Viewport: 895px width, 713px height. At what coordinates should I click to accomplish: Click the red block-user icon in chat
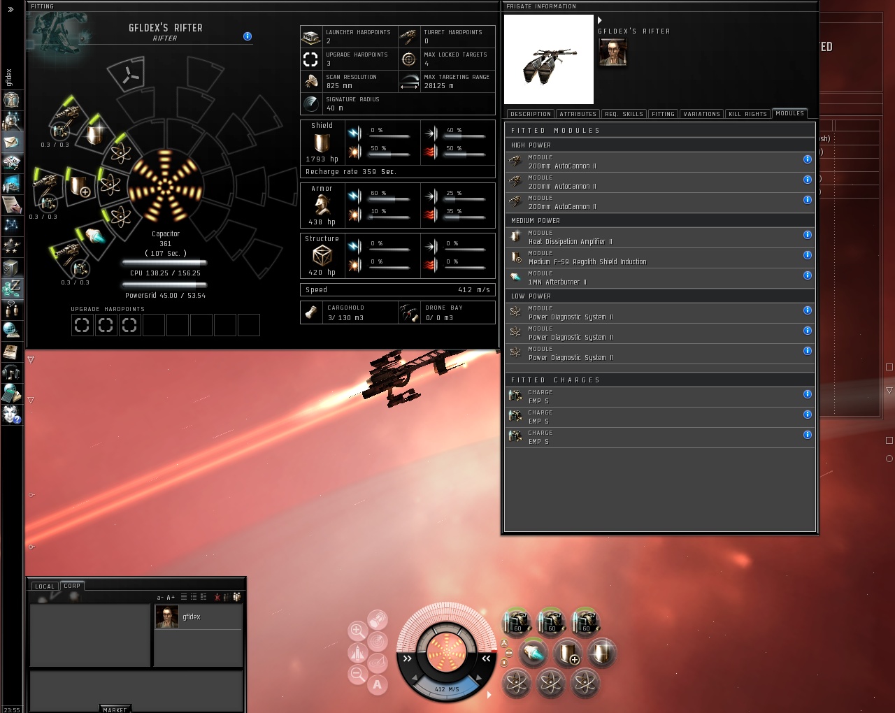217,597
